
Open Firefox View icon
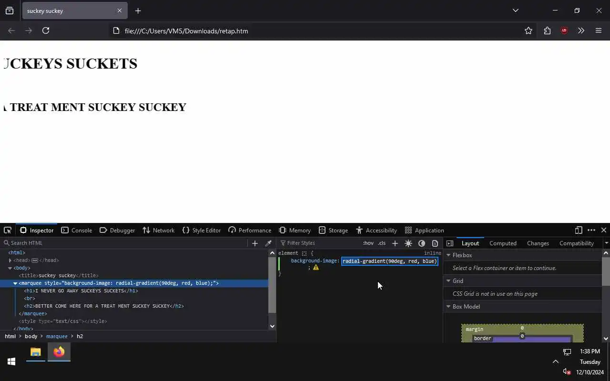click(x=10, y=10)
